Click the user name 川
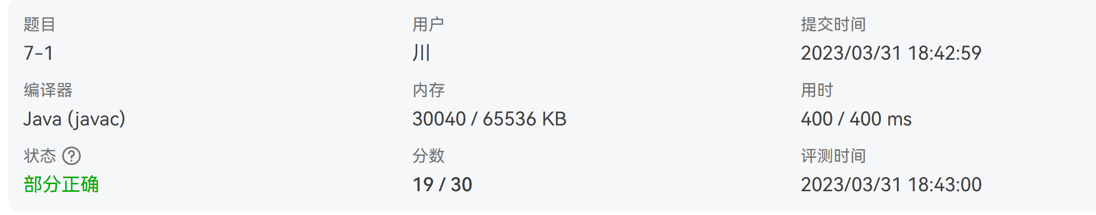The width and height of the screenshot is (1096, 215). pyautogui.click(x=421, y=53)
